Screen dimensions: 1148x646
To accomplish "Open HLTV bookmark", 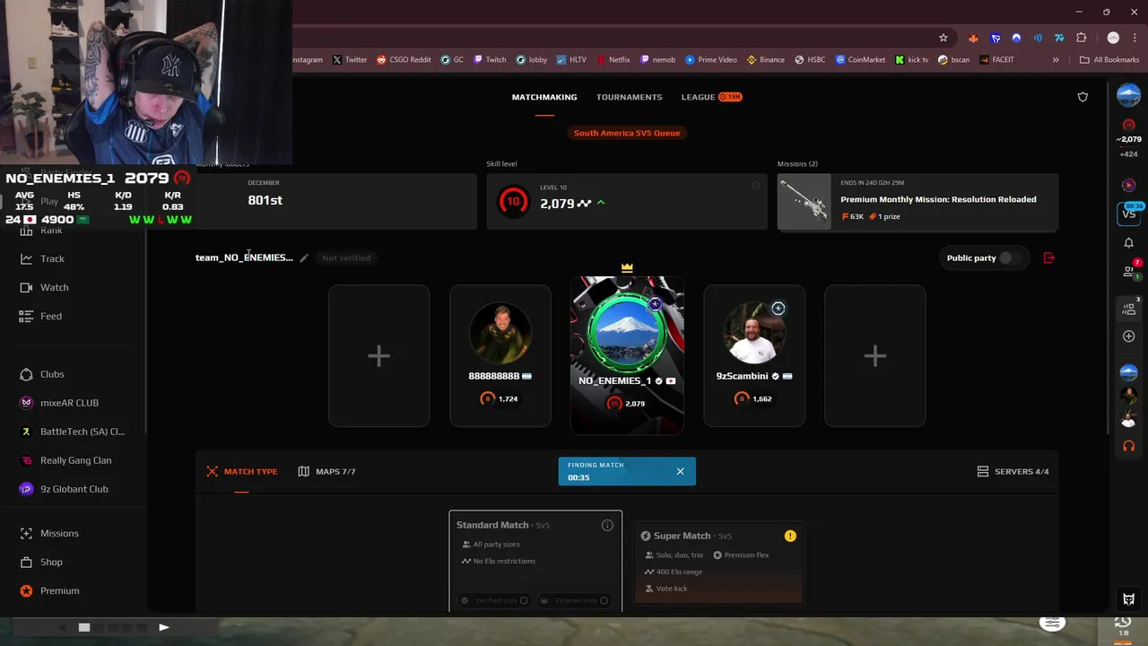I will [x=570, y=60].
